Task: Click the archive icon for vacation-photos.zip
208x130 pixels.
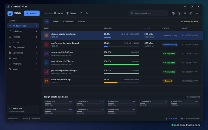Action: (47, 81)
